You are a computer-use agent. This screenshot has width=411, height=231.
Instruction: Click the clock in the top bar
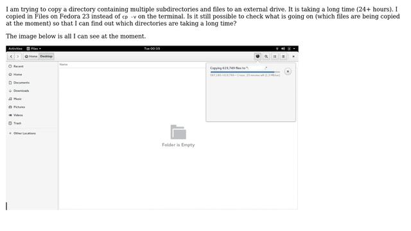[152, 49]
